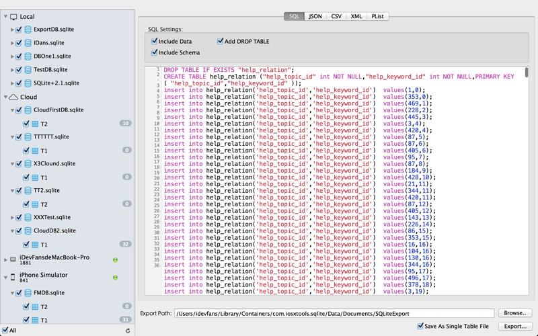Image resolution: width=538 pixels, height=336 pixels.
Task: Uncheck the Include Data checkbox
Action: (x=155, y=41)
